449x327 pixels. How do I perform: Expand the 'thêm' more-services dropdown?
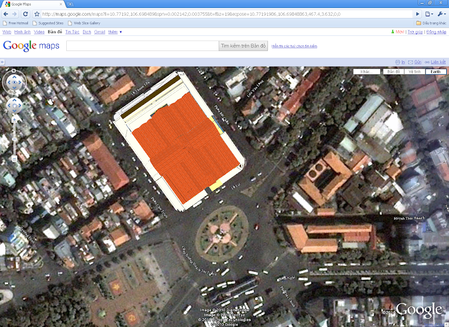(115, 32)
